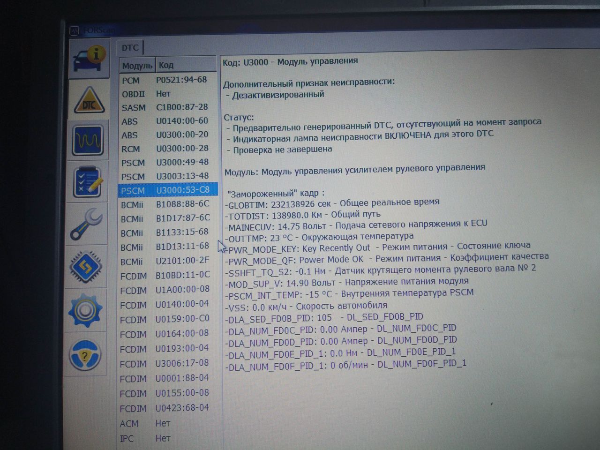Screen dimensions: 600x450
Task: Open the DTC trouble codes section
Action: tap(90, 100)
